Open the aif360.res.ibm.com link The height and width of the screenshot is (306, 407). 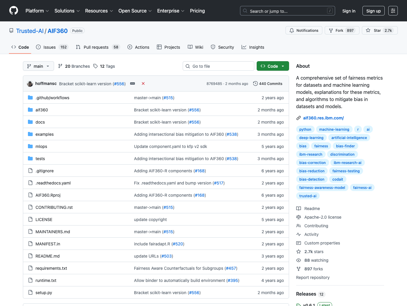(323, 118)
